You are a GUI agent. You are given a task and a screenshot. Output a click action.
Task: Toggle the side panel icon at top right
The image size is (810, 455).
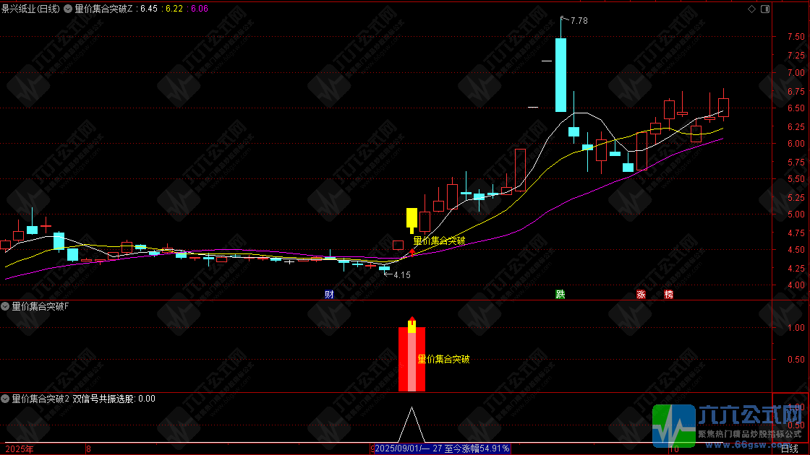(765, 9)
